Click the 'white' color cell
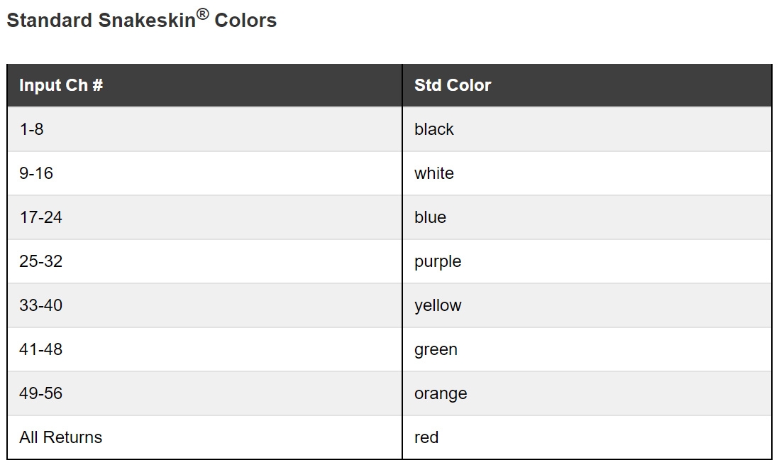 coord(434,173)
